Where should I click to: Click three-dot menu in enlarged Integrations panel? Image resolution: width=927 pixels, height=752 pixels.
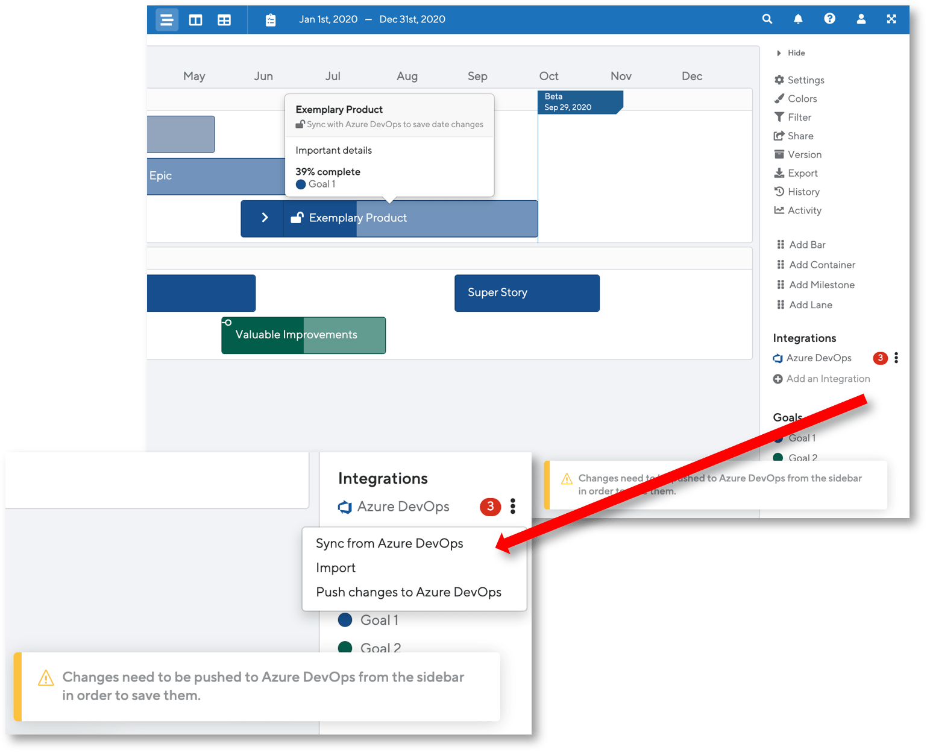coord(513,506)
